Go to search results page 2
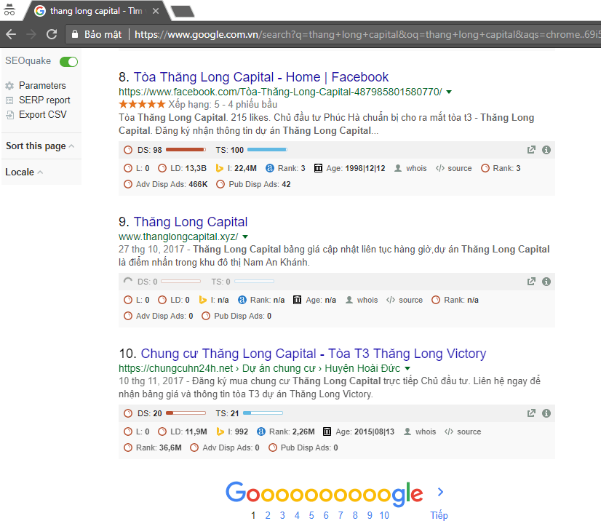The height and width of the screenshot is (529, 601). (268, 516)
